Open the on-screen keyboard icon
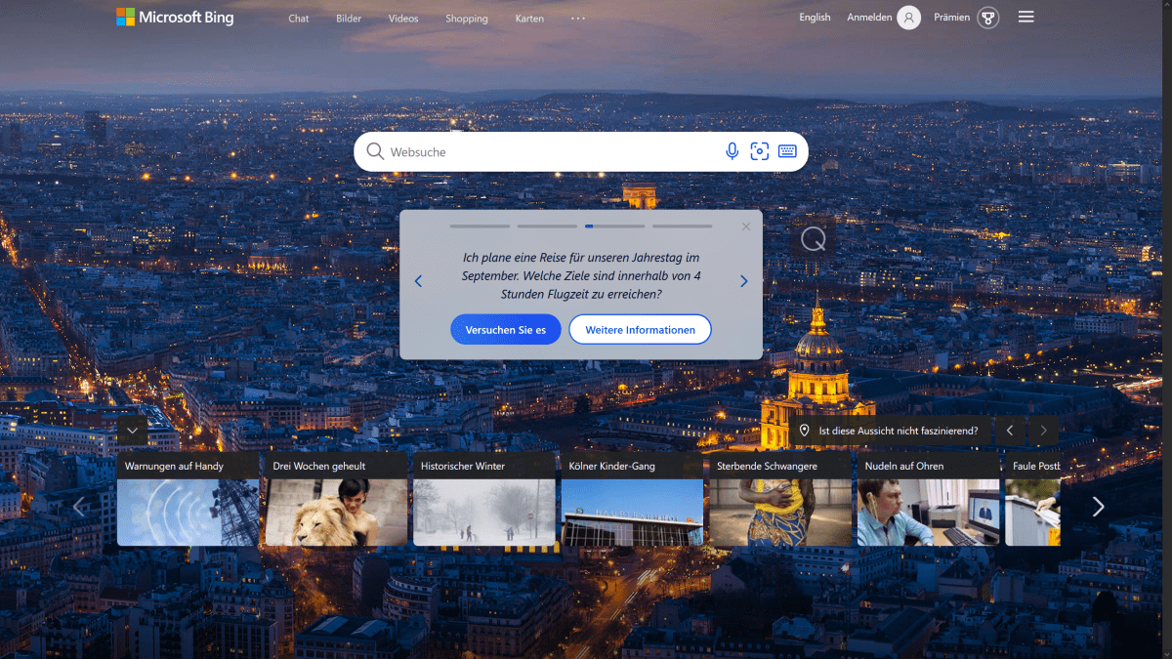The height and width of the screenshot is (659, 1172). coord(787,151)
